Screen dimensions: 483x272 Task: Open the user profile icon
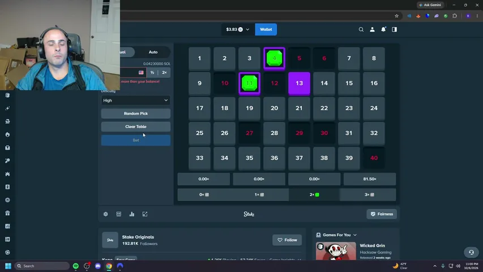(372, 29)
